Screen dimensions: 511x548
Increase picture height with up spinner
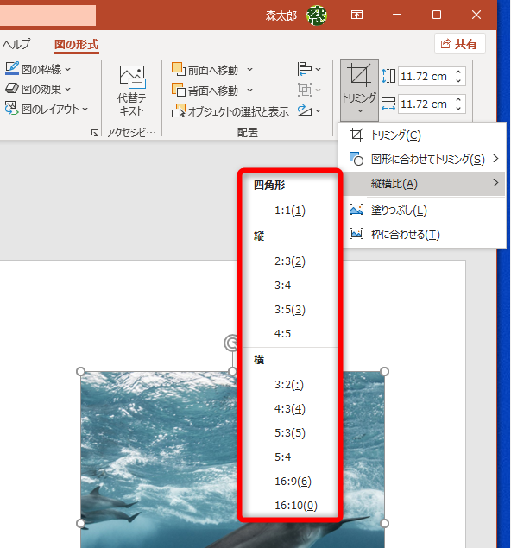(458, 72)
